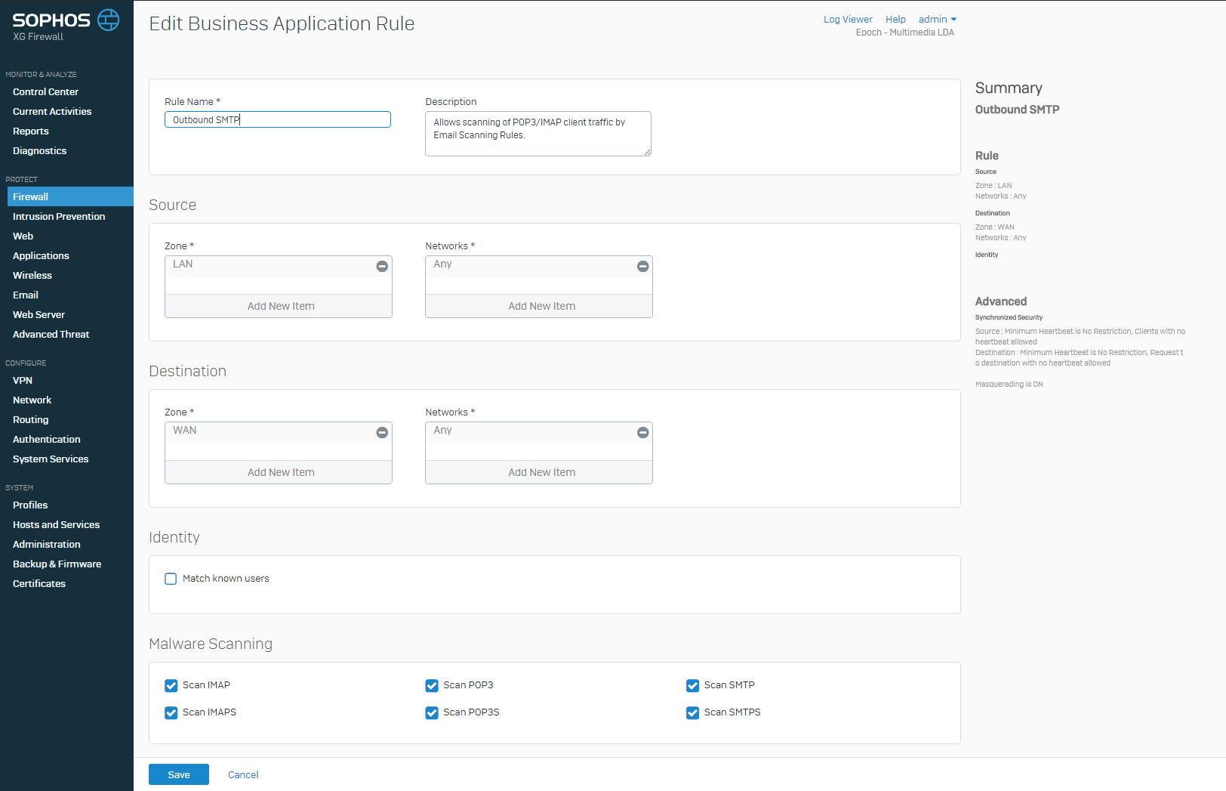Remove WAN from Destination Zone list
Viewport: 1226px width, 791px height.
[382, 432]
